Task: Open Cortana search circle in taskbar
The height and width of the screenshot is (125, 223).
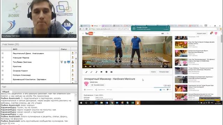Action: (86, 103)
